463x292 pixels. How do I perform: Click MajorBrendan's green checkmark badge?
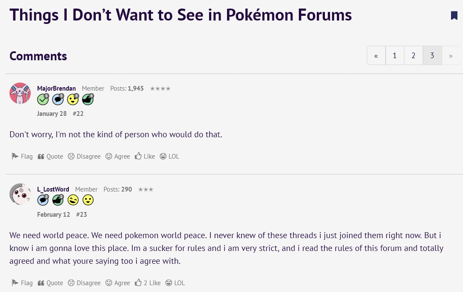pyautogui.click(x=43, y=99)
